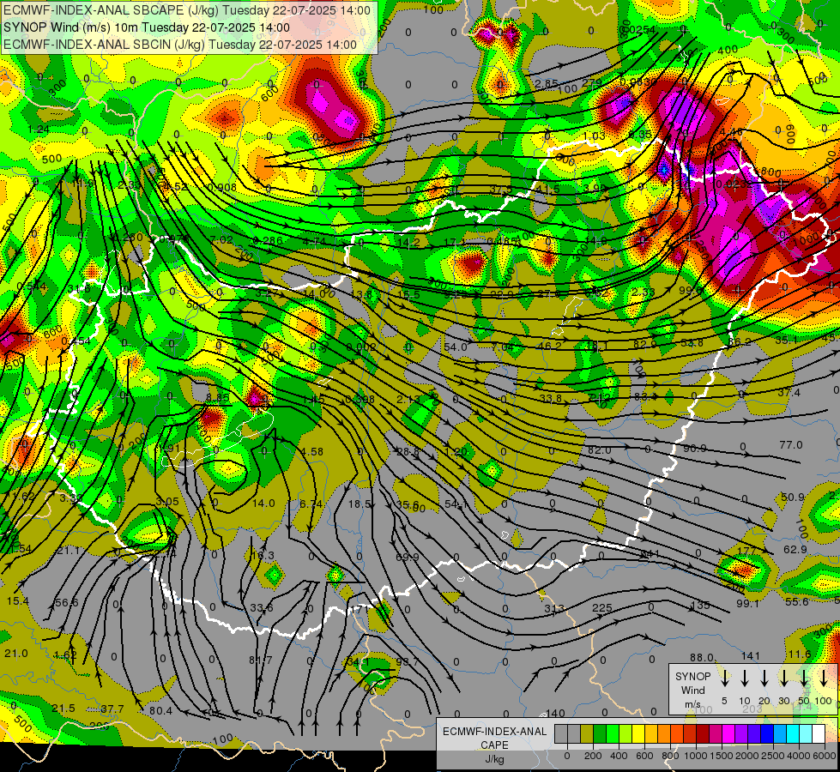The image size is (840, 772).
Task: Click the map value 21.0
Action: coord(16,654)
